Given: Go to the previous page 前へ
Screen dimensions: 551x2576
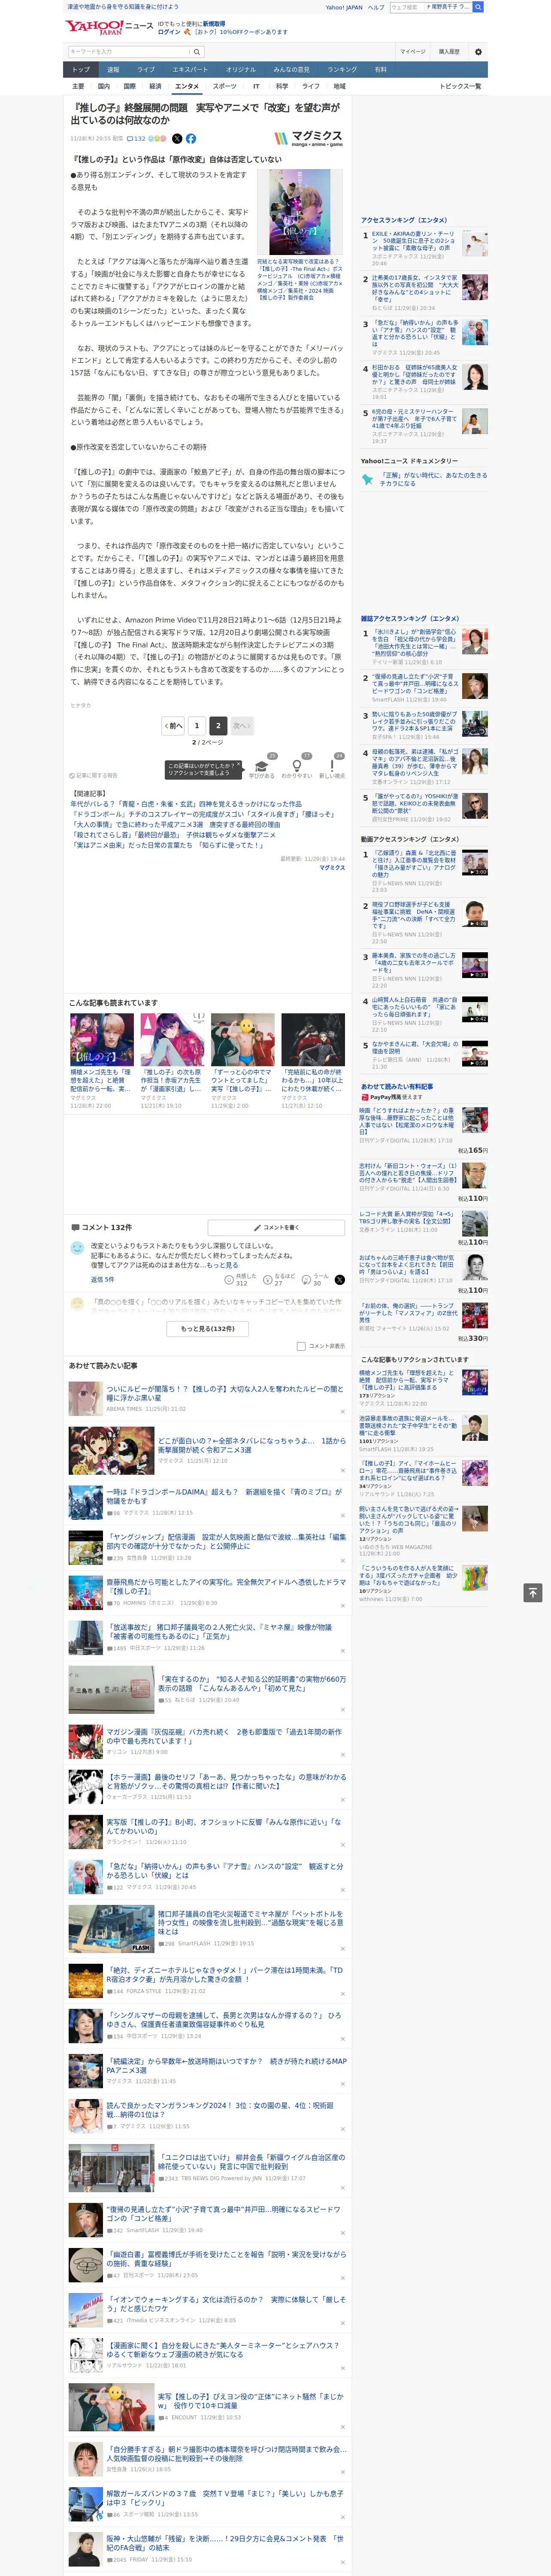Looking at the screenshot, I should (x=173, y=726).
